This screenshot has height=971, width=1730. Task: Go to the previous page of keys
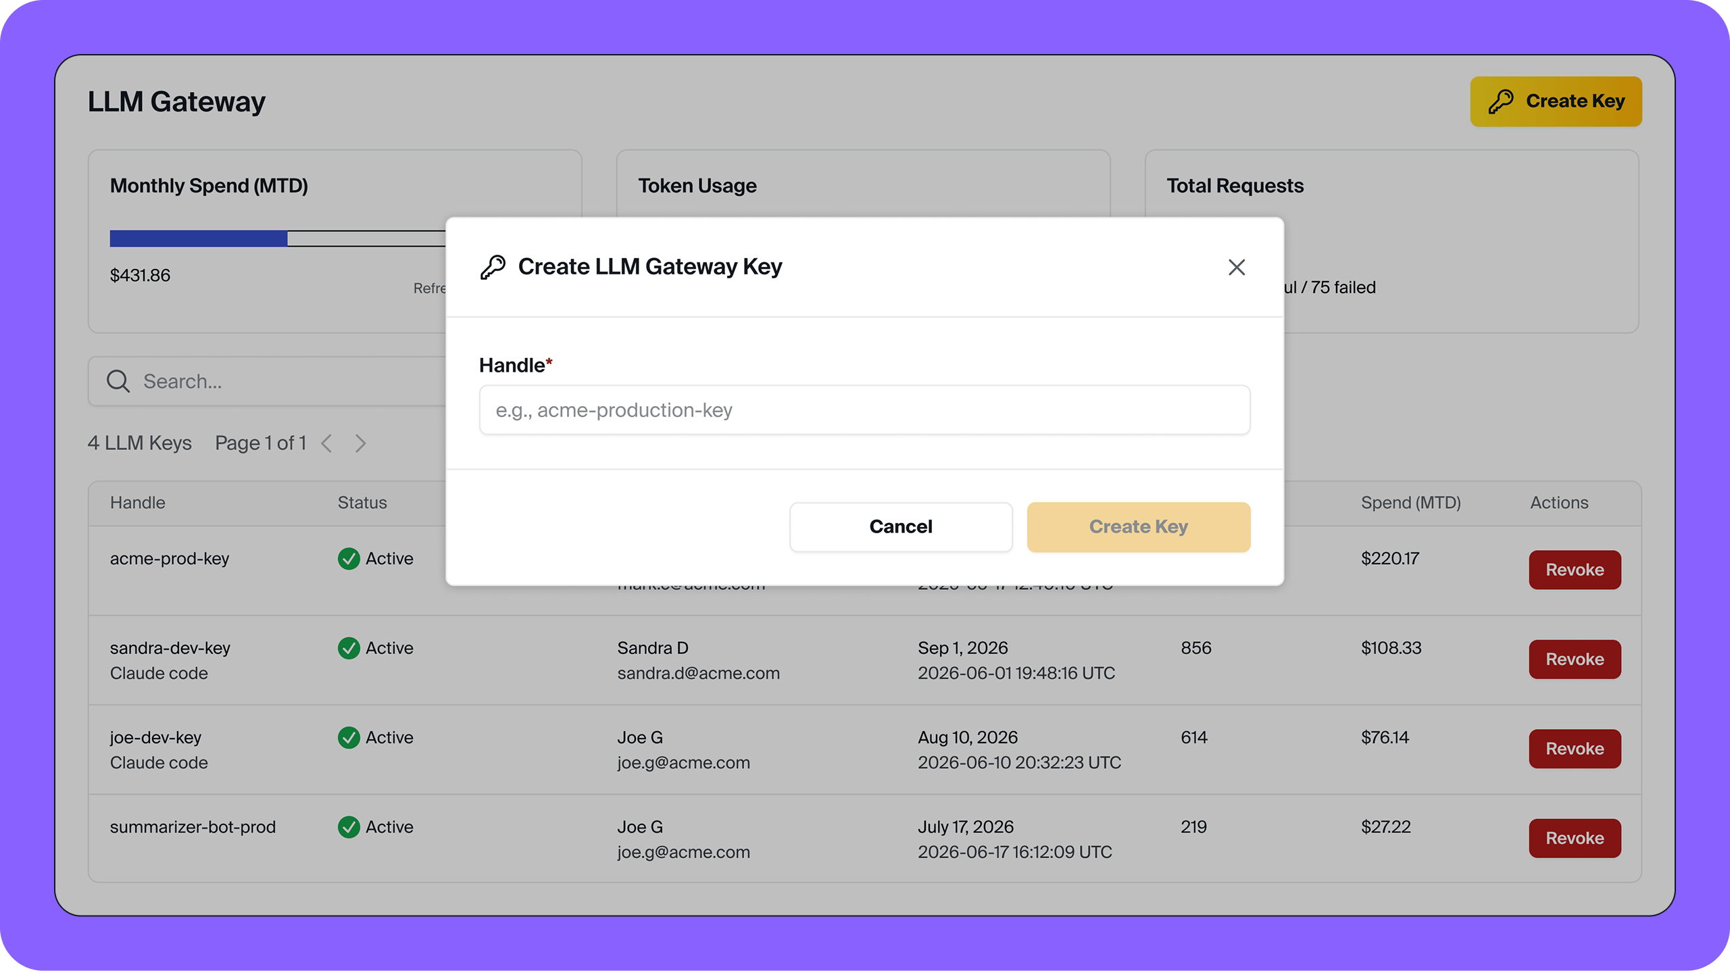[x=327, y=443]
